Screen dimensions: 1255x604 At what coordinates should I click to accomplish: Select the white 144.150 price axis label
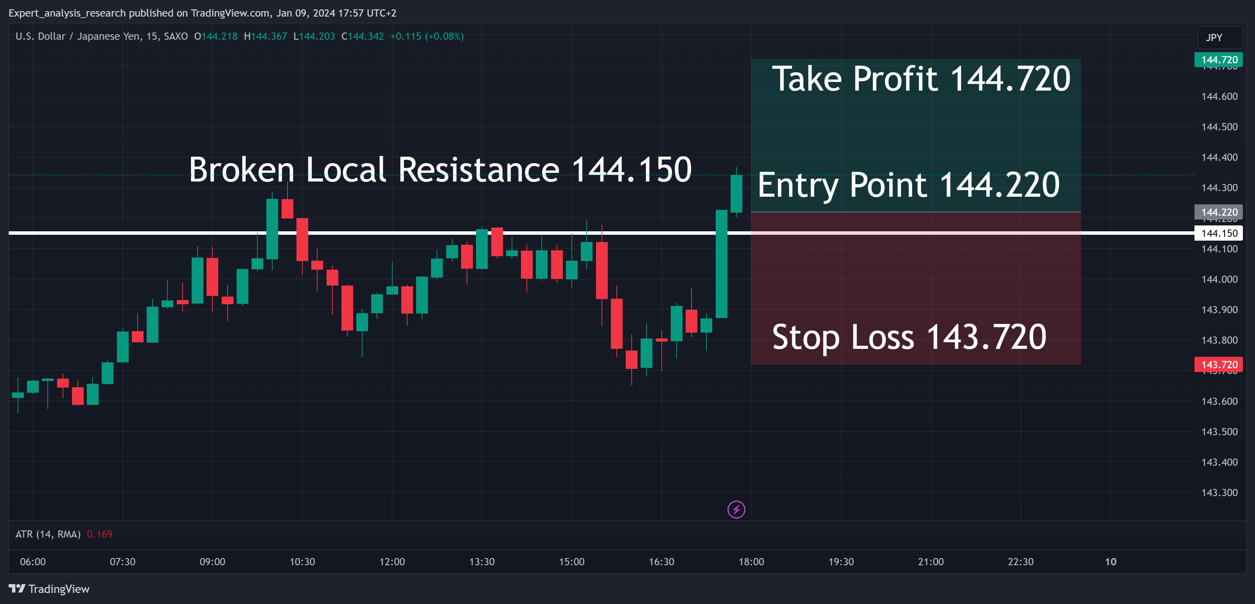coord(1218,233)
